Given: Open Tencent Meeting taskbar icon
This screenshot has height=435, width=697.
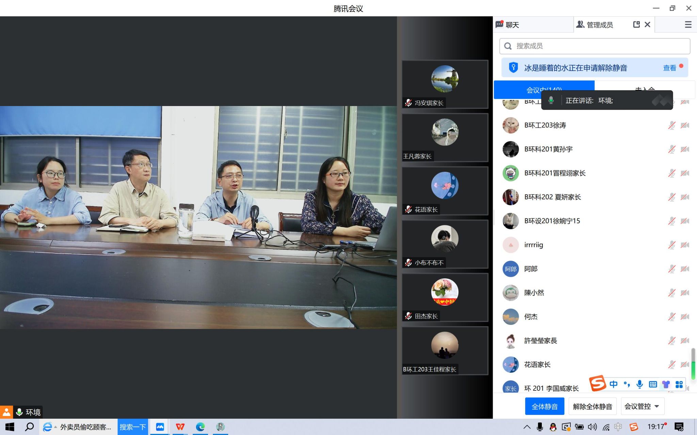Looking at the screenshot, I should tap(160, 427).
